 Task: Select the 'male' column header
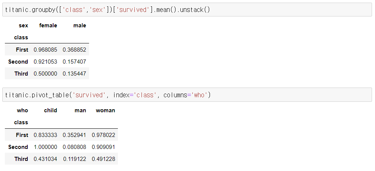(x=80, y=25)
